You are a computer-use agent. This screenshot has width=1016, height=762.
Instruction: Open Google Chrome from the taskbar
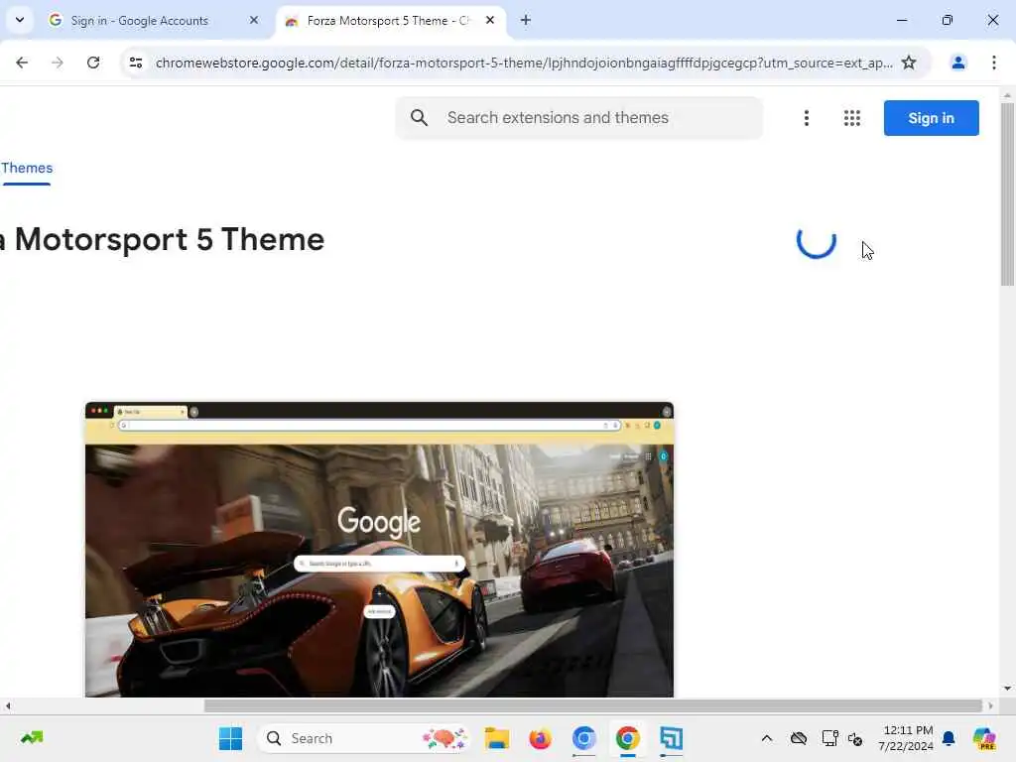point(627,738)
